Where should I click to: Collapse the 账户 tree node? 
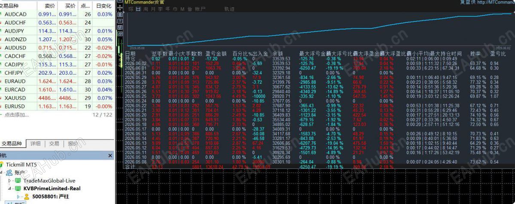tap(1, 173)
